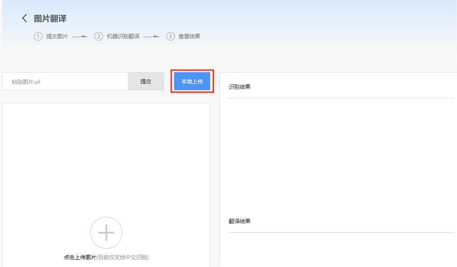Screen dimensions: 457x267
Task: Click the image upload preview box border
Action: click(x=106, y=104)
